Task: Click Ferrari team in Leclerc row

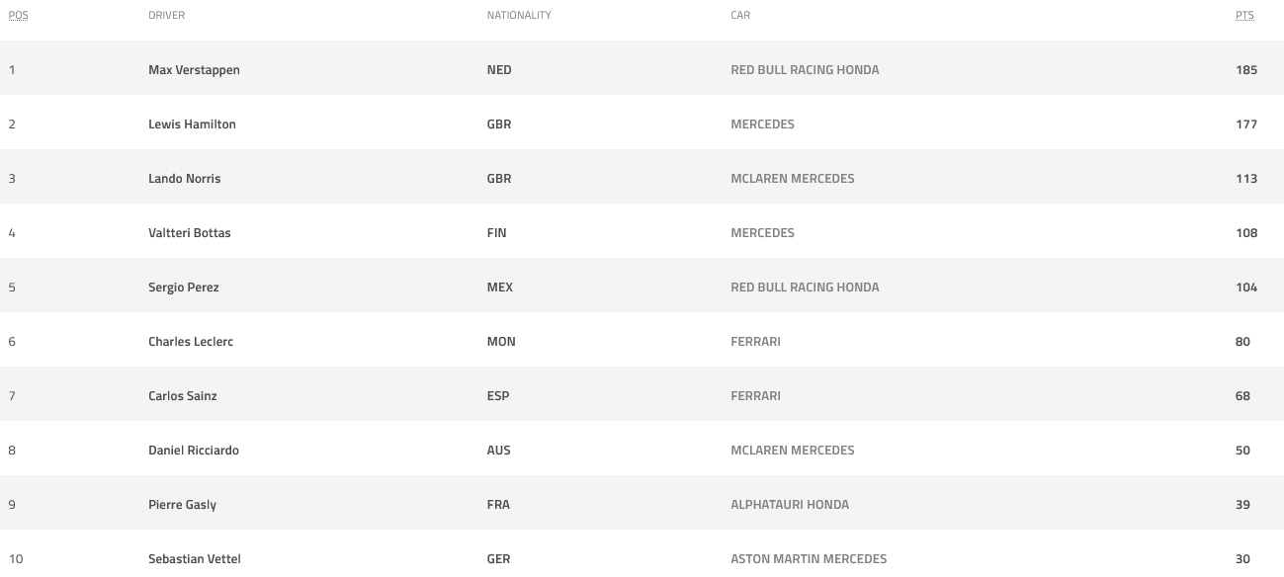Action: [755, 342]
